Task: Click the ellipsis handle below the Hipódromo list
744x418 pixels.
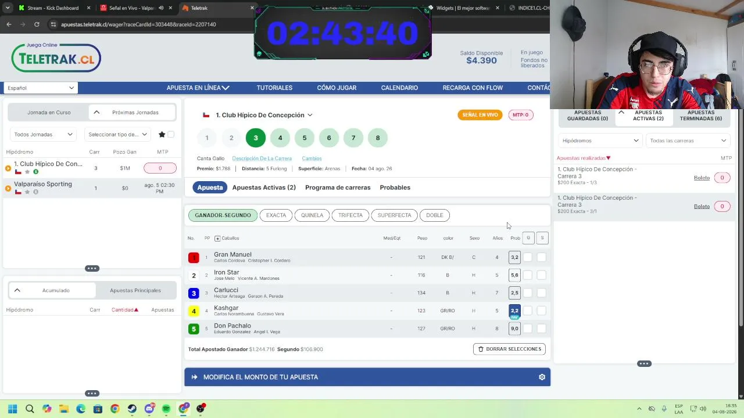Action: tap(92, 268)
